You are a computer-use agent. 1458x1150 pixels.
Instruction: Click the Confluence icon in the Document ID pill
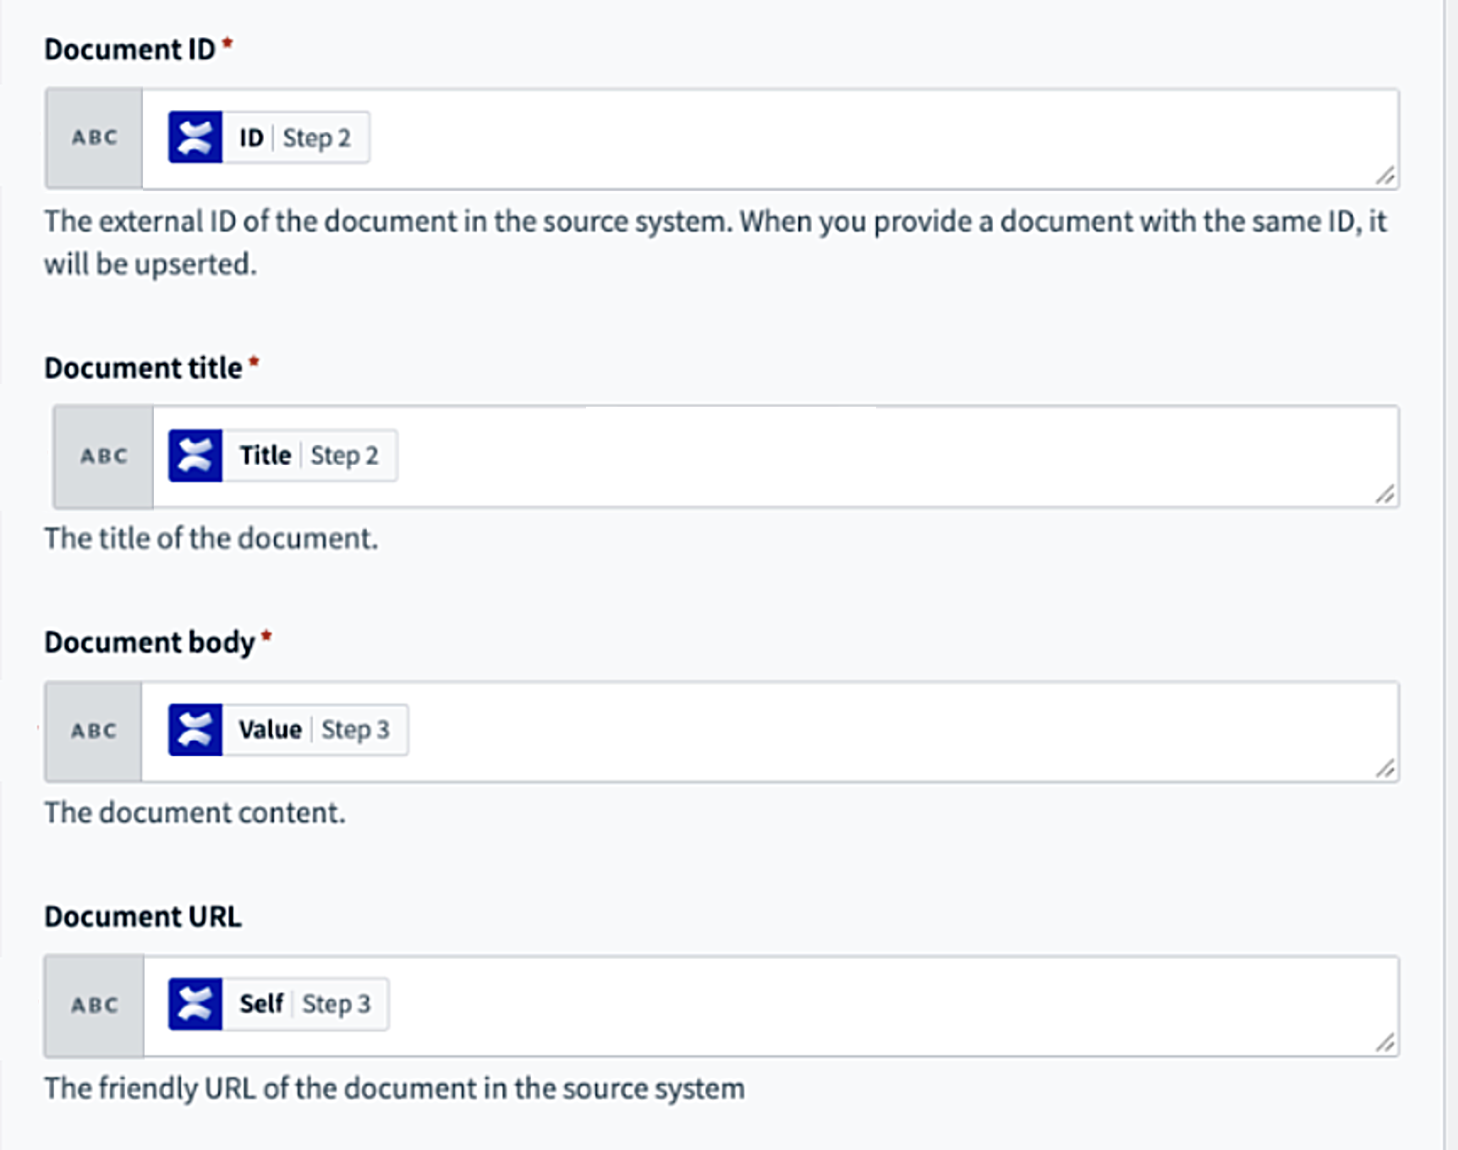[x=195, y=137]
